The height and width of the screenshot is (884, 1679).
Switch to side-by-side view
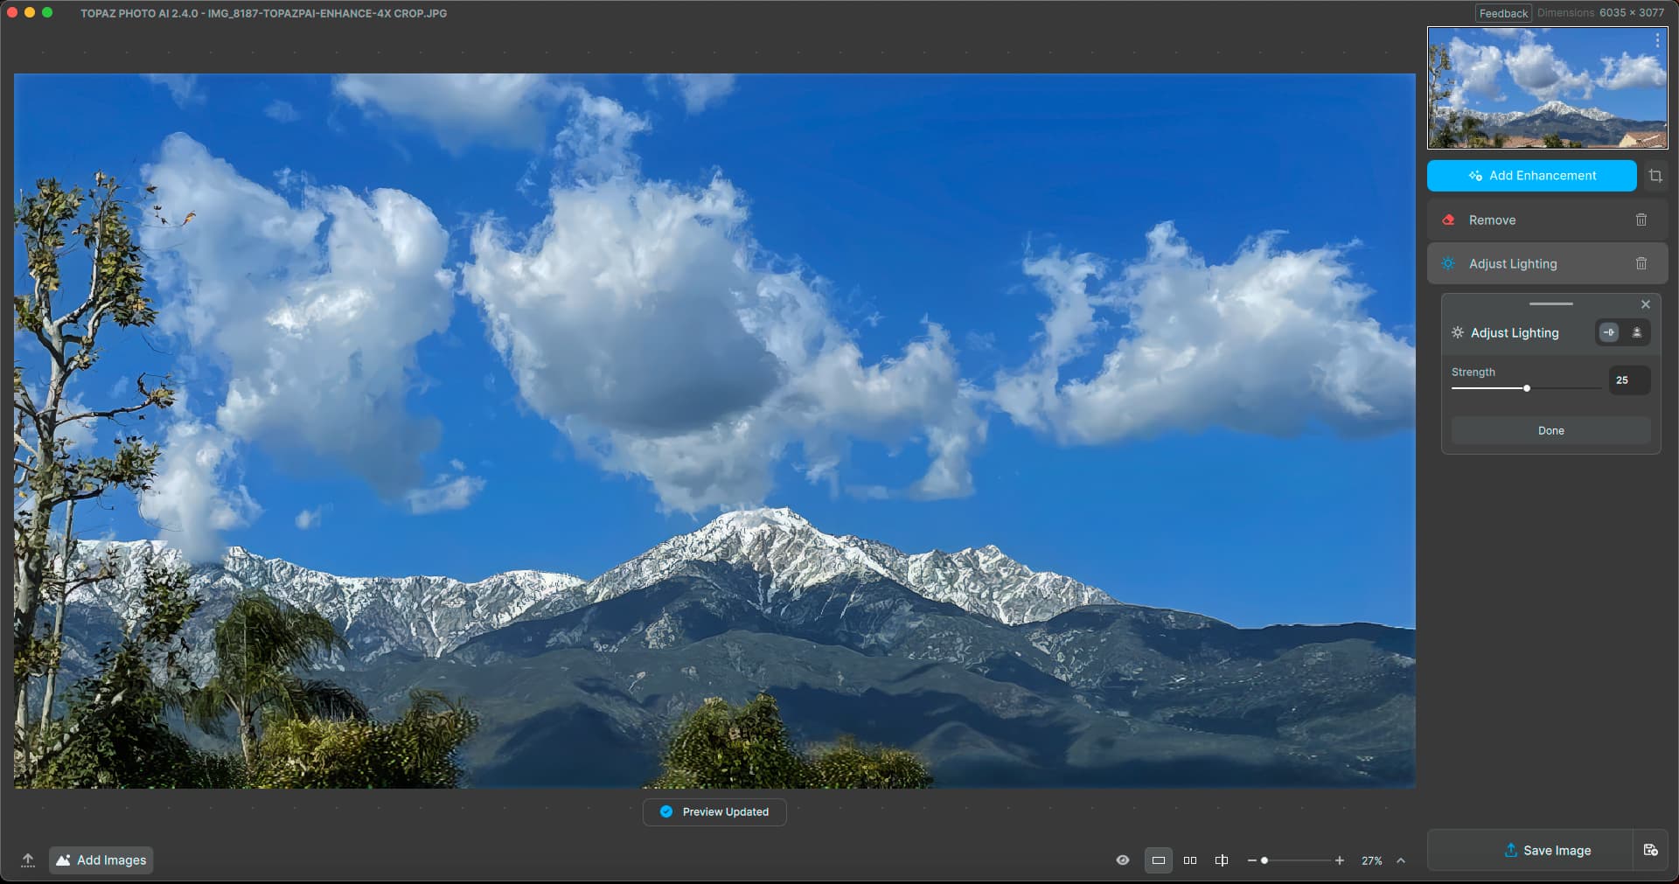1190,860
